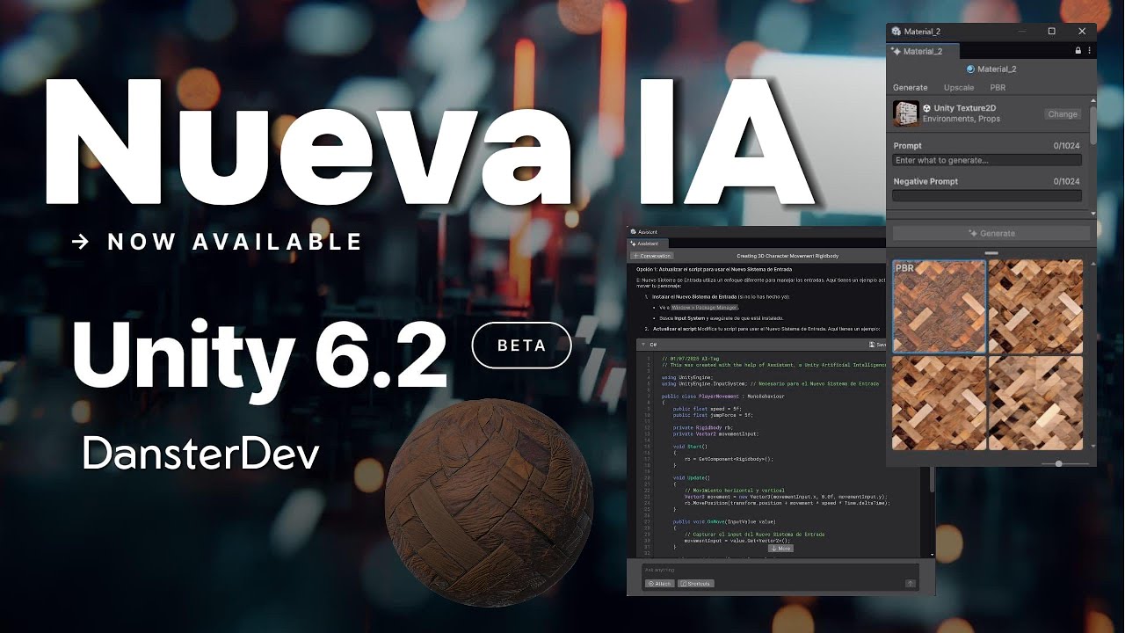1125x633 pixels.
Task: Click the blue material sphere icon
Action: coord(970,69)
